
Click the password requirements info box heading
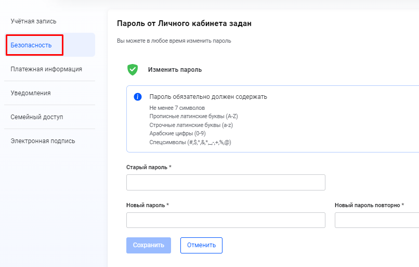pos(208,97)
